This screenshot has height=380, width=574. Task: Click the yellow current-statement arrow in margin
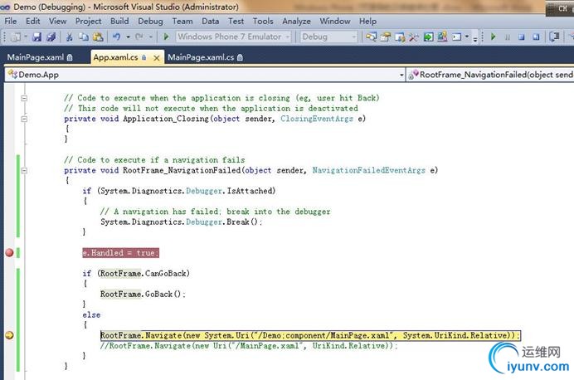click(x=9, y=335)
